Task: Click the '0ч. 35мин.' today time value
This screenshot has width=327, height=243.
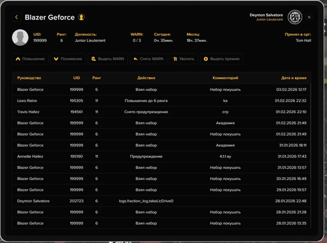Action: click(x=163, y=41)
